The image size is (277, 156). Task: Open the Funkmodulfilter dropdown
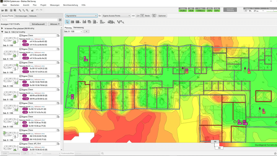point(87,153)
